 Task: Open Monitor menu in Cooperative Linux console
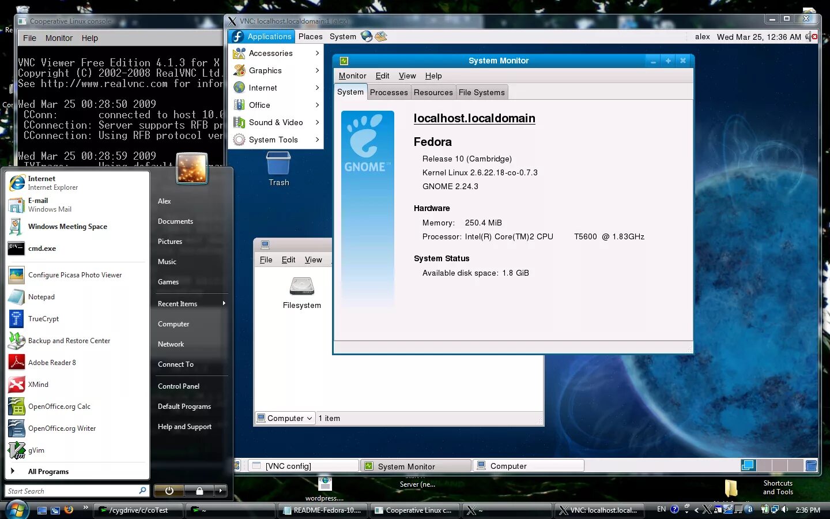59,38
